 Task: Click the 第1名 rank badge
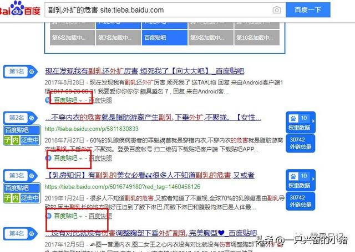[x=16, y=72]
